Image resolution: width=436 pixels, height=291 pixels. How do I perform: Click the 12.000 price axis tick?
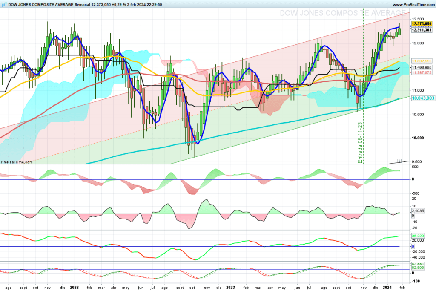[x=418, y=43]
